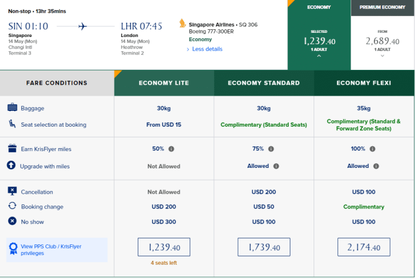Image resolution: width=415 pixels, height=279 pixels.
Task: Collapse the selected Economy fare chevron
Action: 319,56
